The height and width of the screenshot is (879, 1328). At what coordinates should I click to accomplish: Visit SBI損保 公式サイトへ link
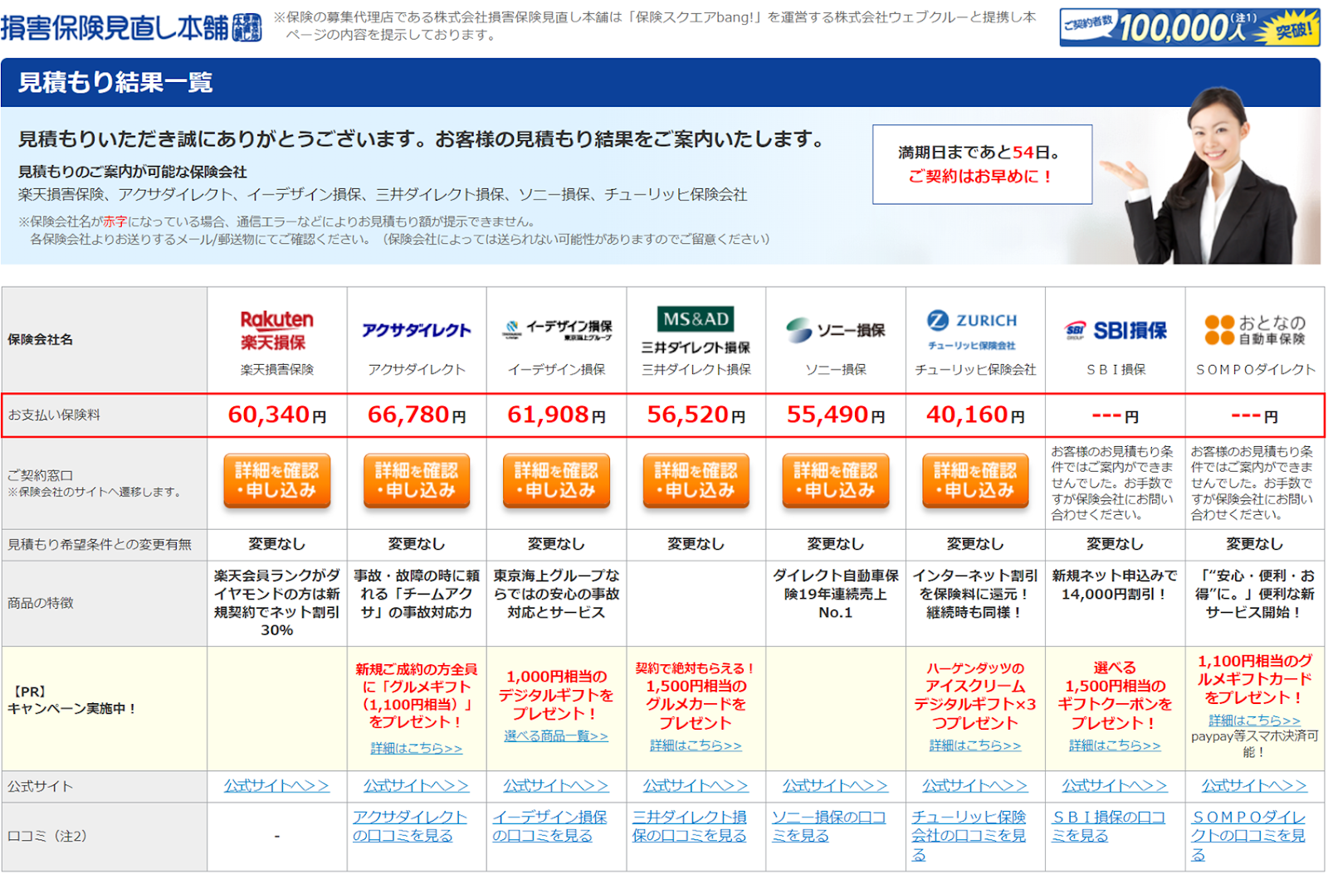(x=1115, y=785)
